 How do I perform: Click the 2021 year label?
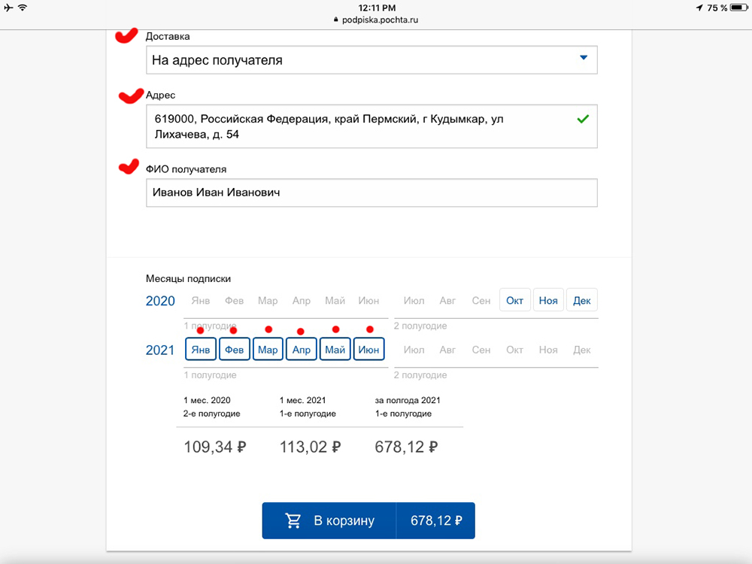(x=160, y=350)
